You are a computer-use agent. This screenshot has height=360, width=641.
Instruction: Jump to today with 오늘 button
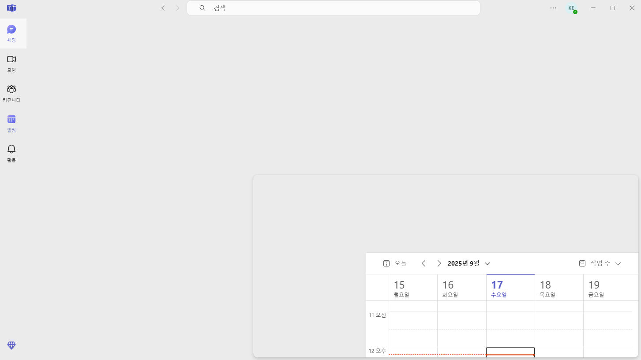(395, 263)
